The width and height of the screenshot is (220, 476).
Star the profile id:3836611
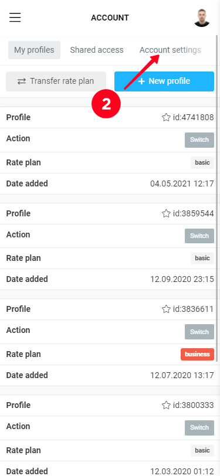(166, 309)
